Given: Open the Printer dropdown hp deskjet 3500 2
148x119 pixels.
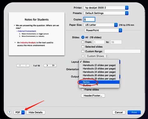Looking at the screenshot, I should pyautogui.click(x=106, y=8).
